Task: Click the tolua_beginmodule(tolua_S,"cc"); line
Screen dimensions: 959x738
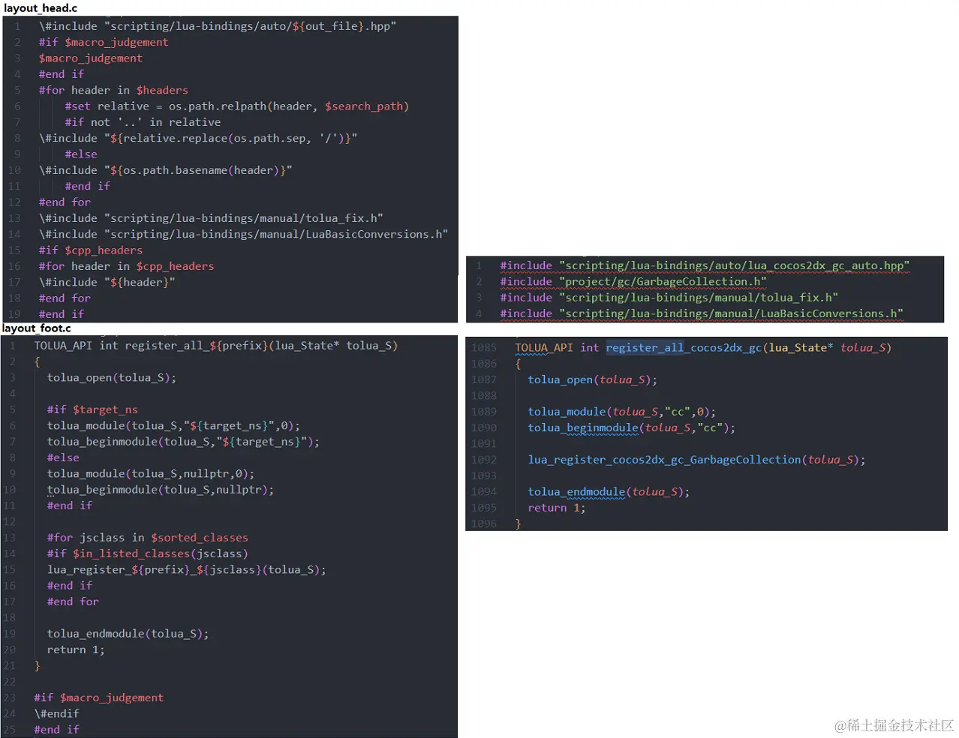Action: 631,427
